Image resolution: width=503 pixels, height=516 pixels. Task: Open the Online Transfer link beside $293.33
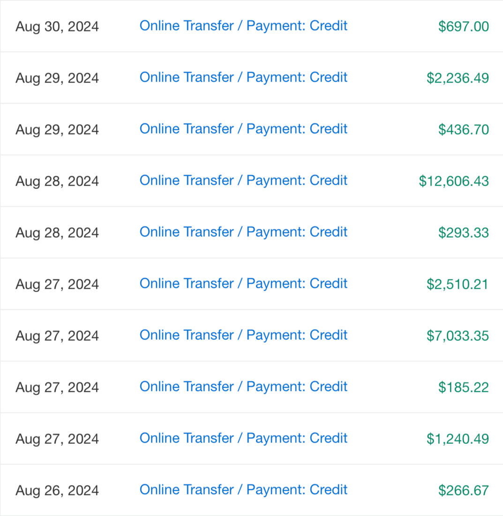click(x=243, y=232)
